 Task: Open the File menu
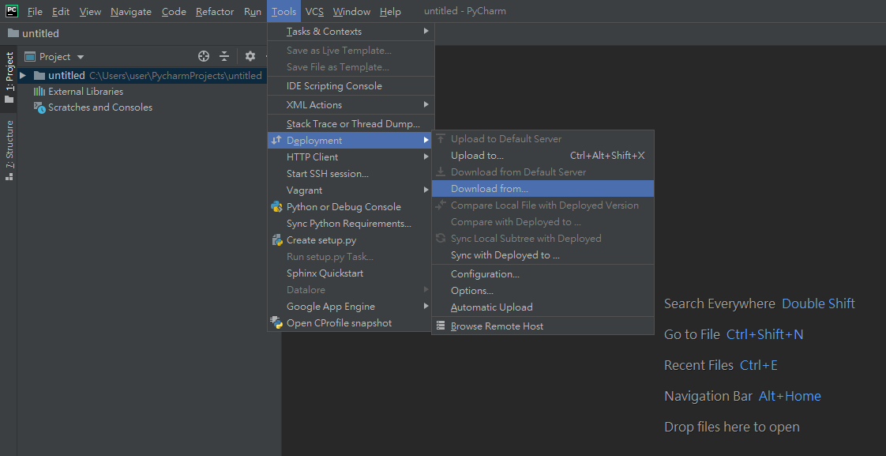(35, 11)
